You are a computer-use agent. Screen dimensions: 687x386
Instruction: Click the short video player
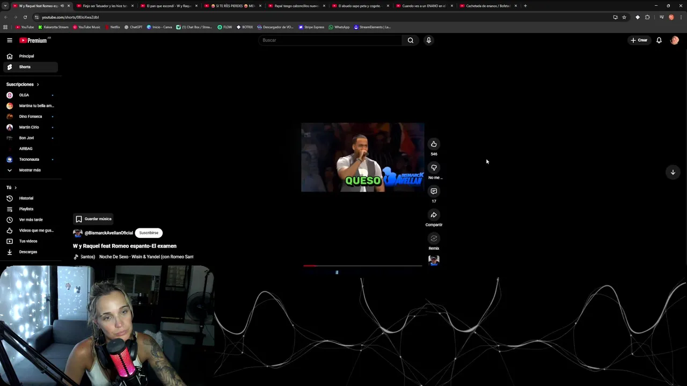tap(362, 157)
